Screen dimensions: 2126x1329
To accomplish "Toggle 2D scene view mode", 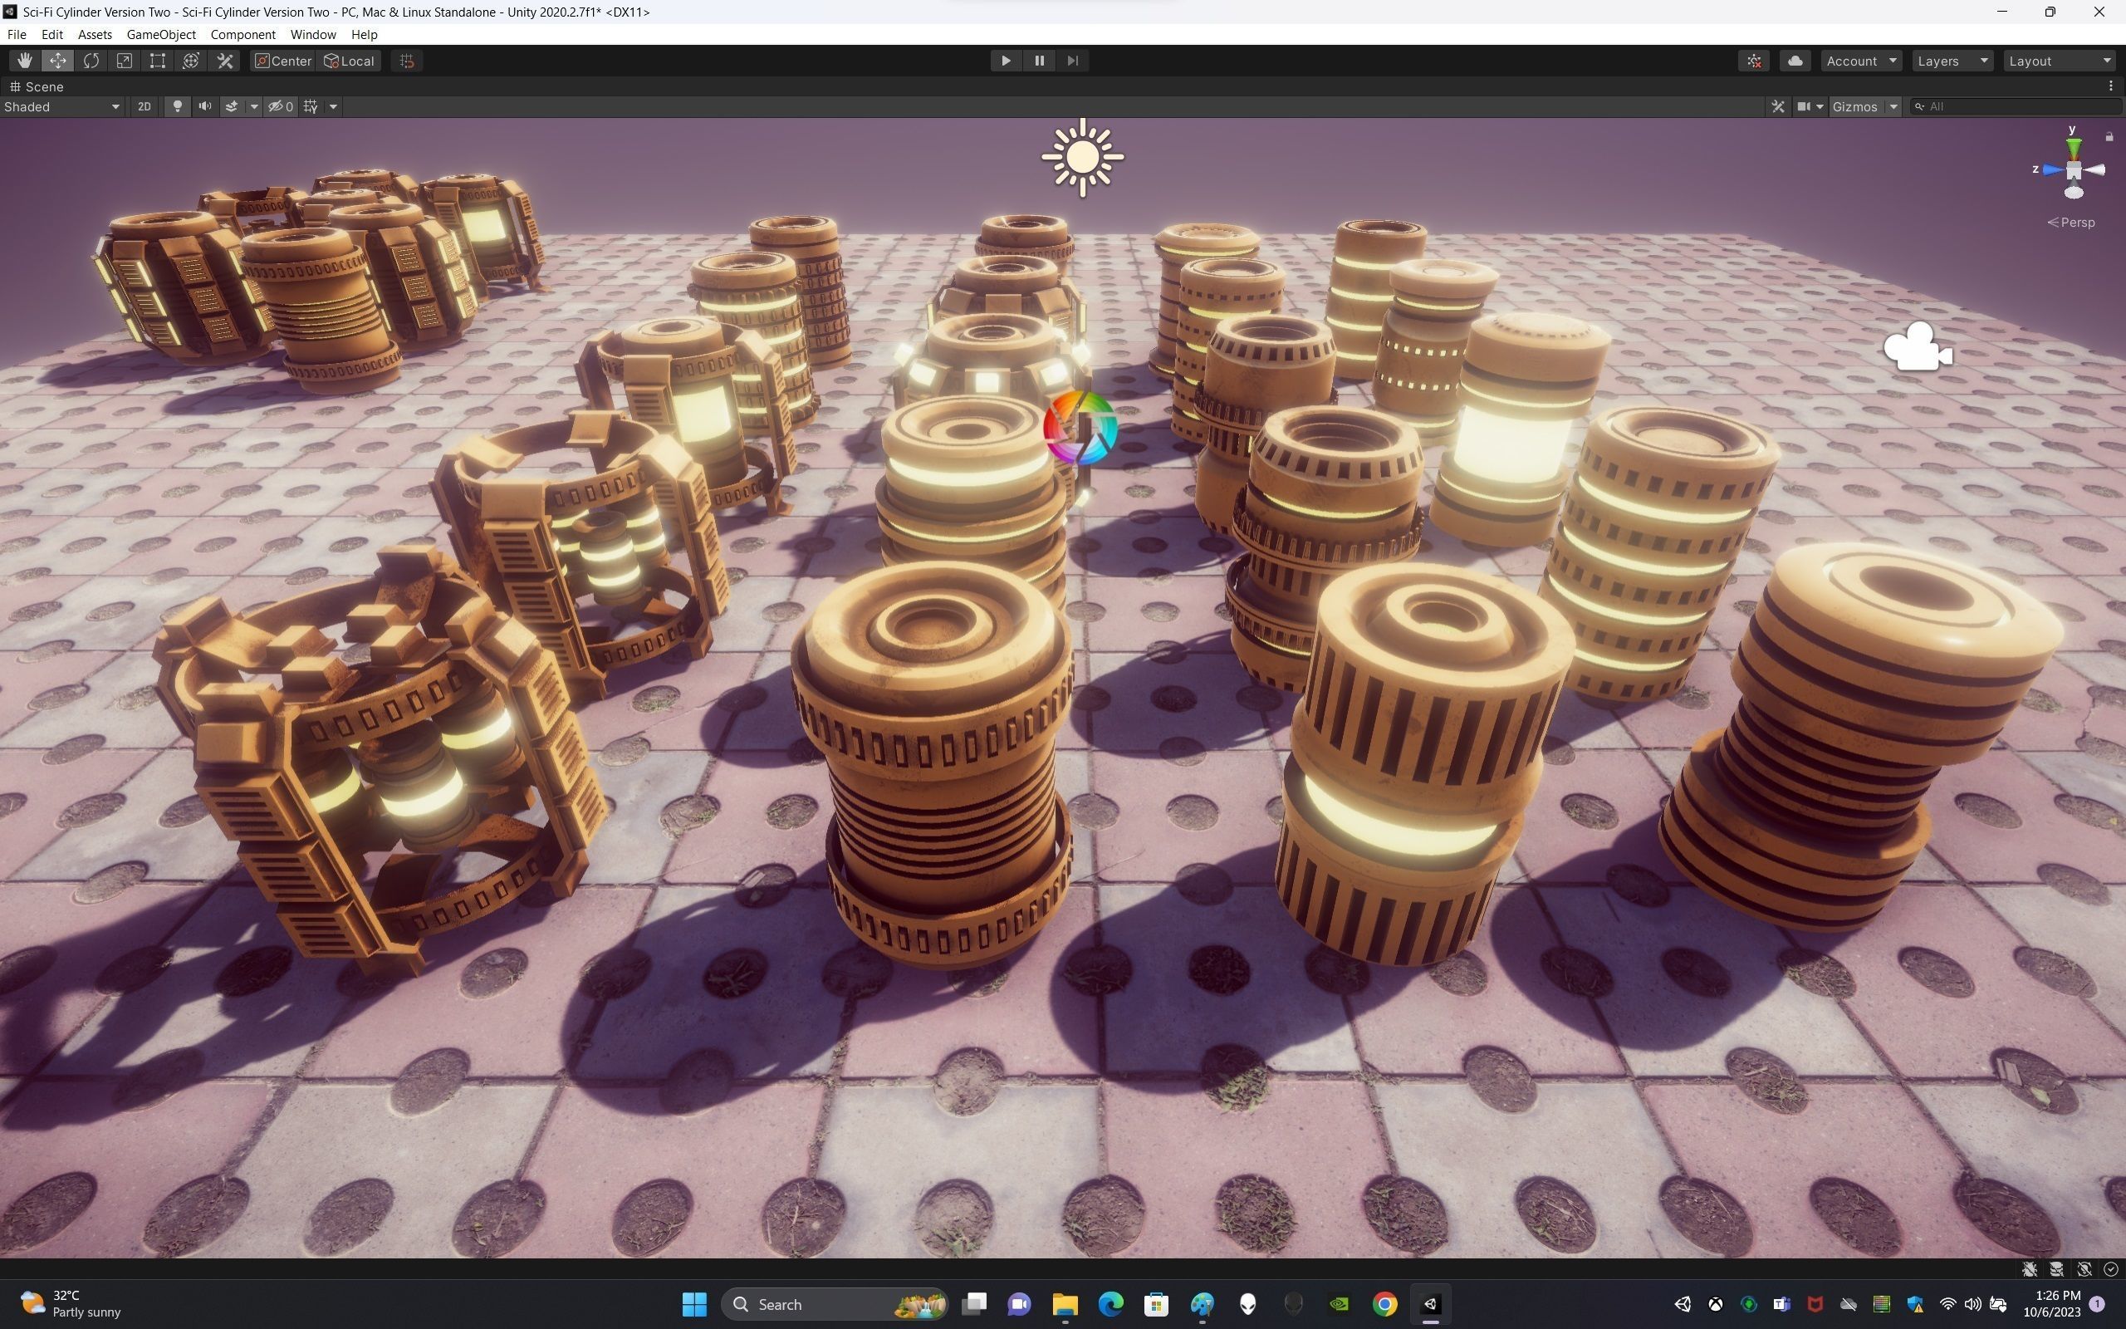I will click(144, 106).
